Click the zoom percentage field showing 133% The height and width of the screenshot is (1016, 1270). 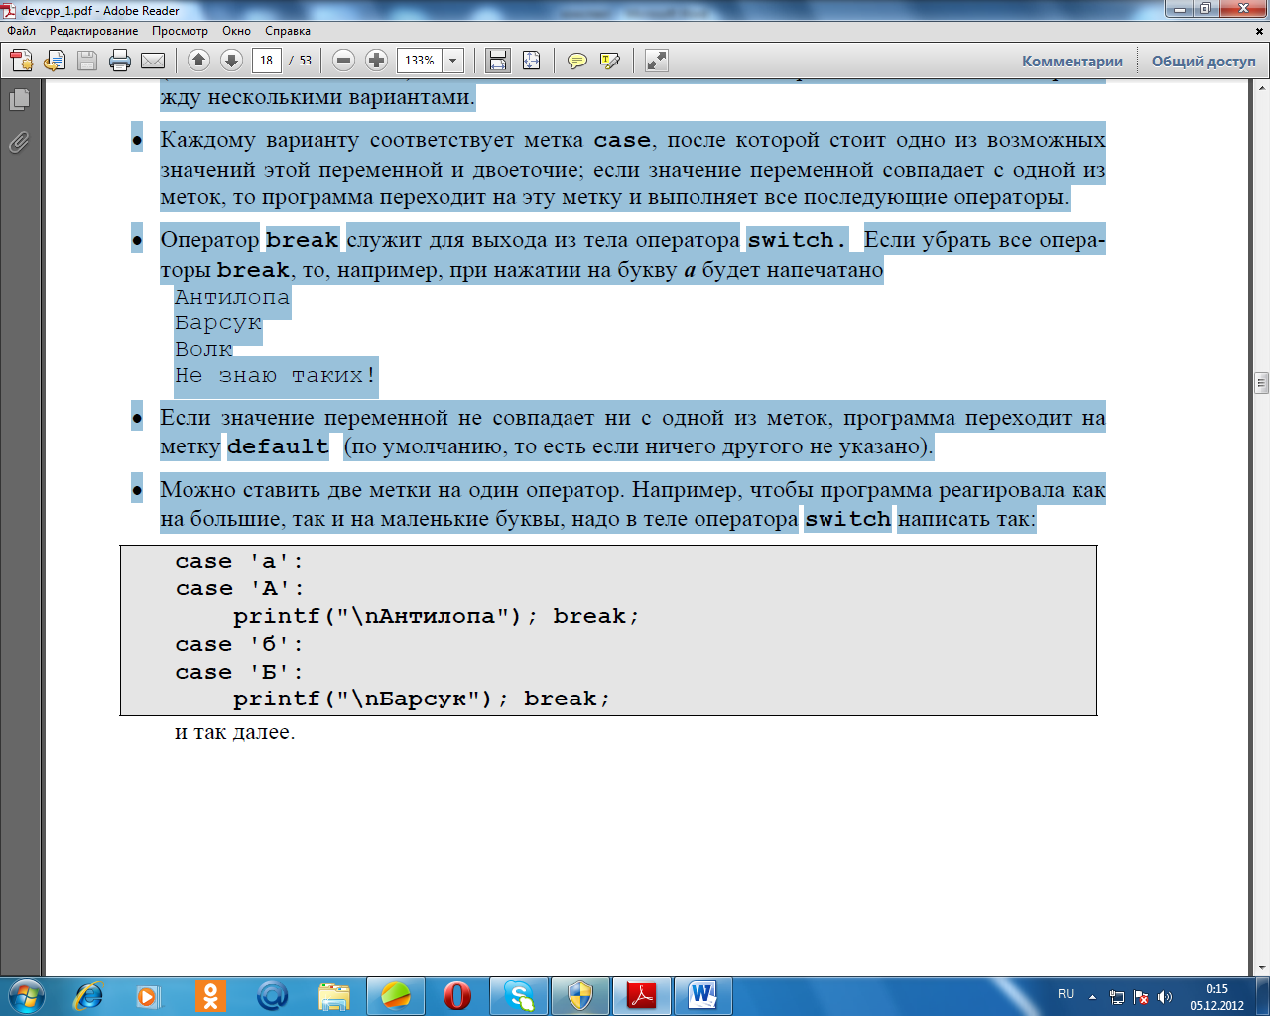click(x=420, y=61)
